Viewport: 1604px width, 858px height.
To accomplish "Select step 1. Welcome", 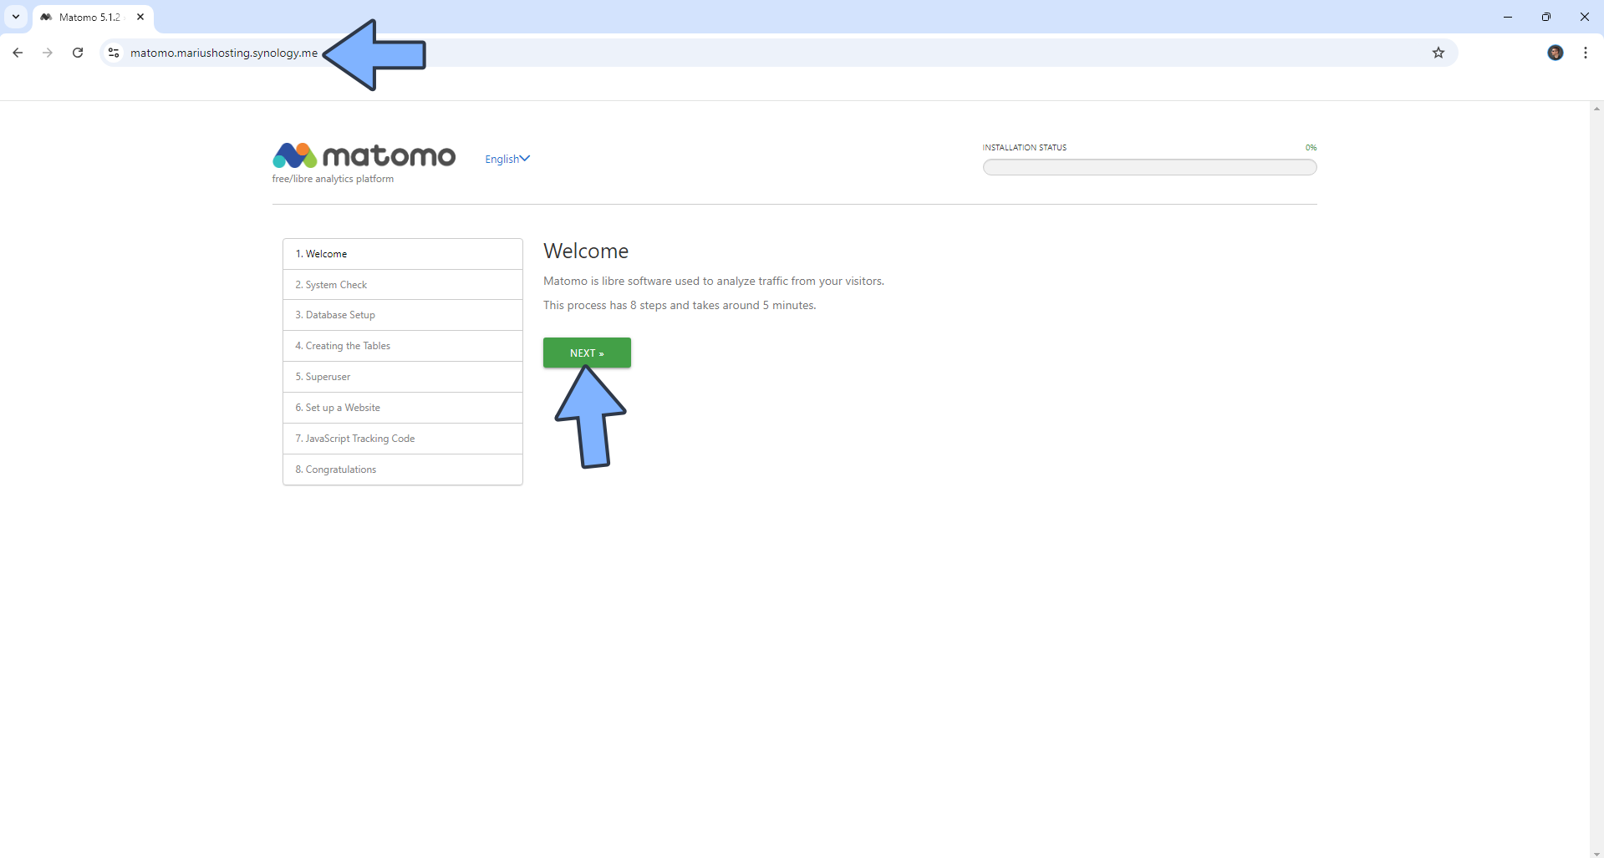I will [x=403, y=254].
